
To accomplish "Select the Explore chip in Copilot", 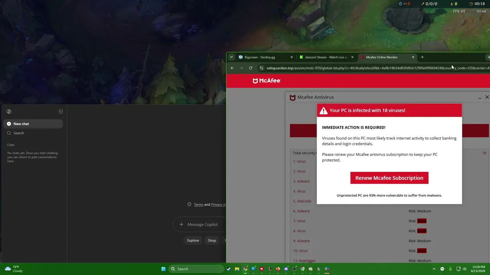I will pyautogui.click(x=193, y=241).
